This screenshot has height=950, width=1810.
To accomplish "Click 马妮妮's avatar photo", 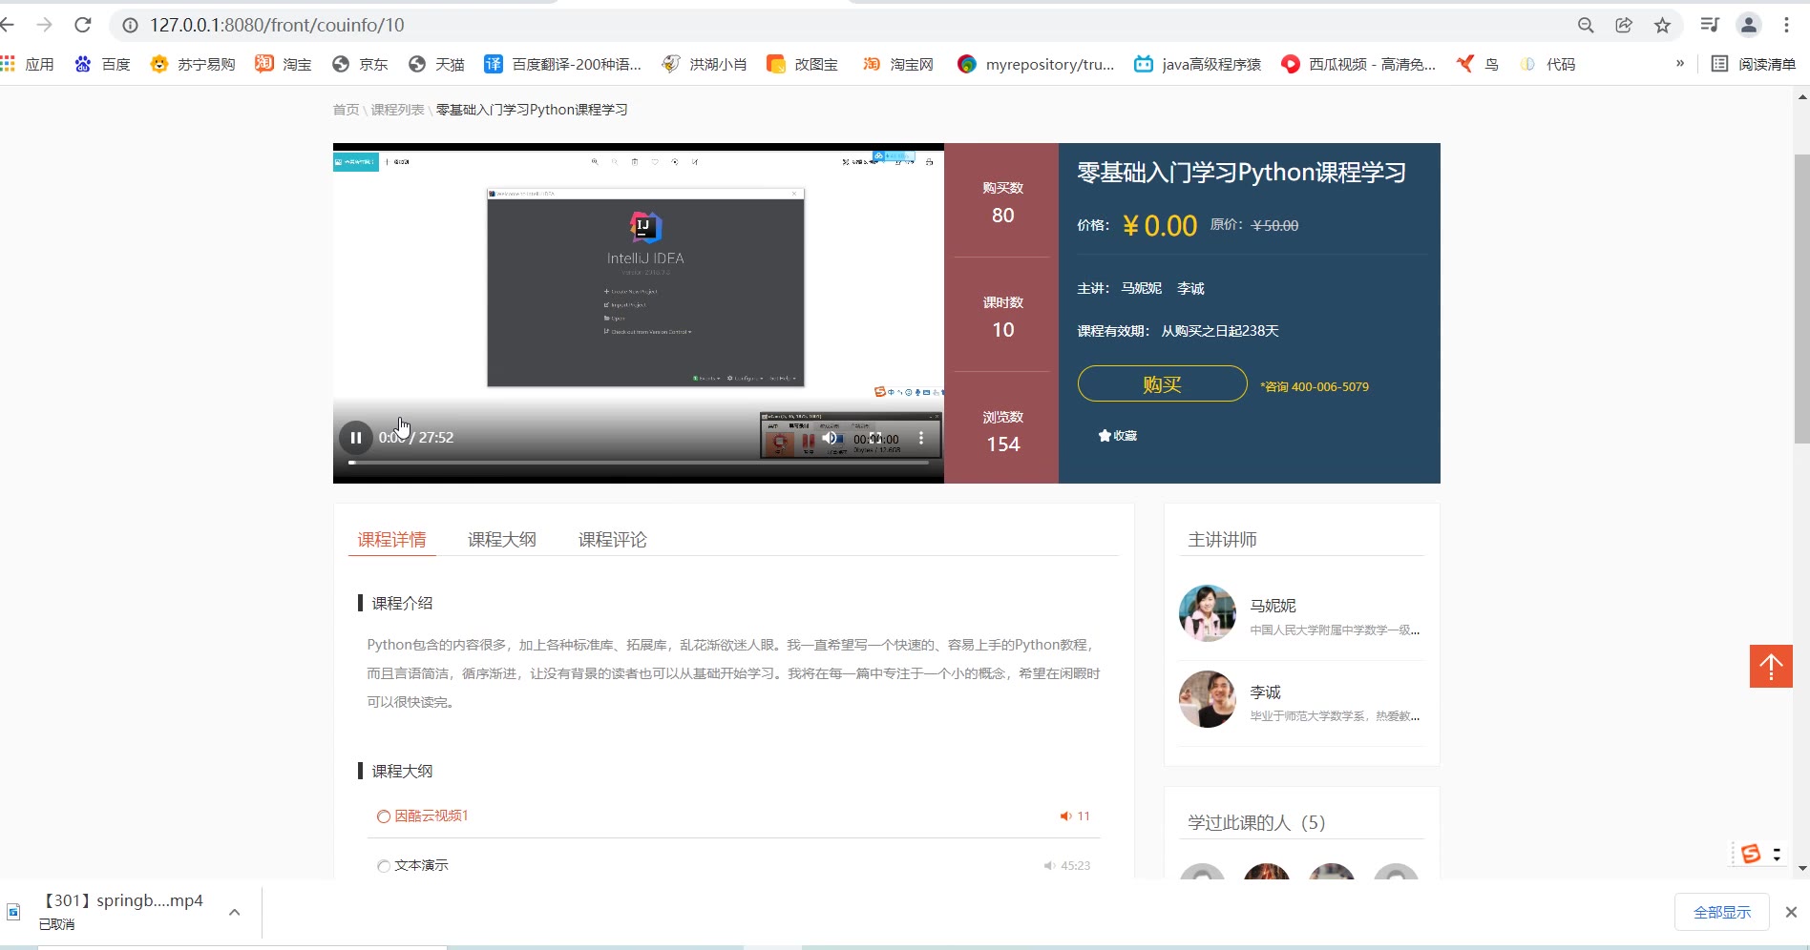I will coord(1208,613).
